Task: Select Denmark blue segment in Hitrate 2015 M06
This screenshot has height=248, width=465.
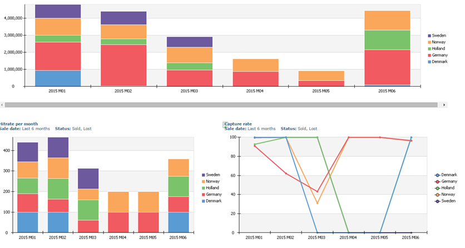Action: click(x=179, y=222)
